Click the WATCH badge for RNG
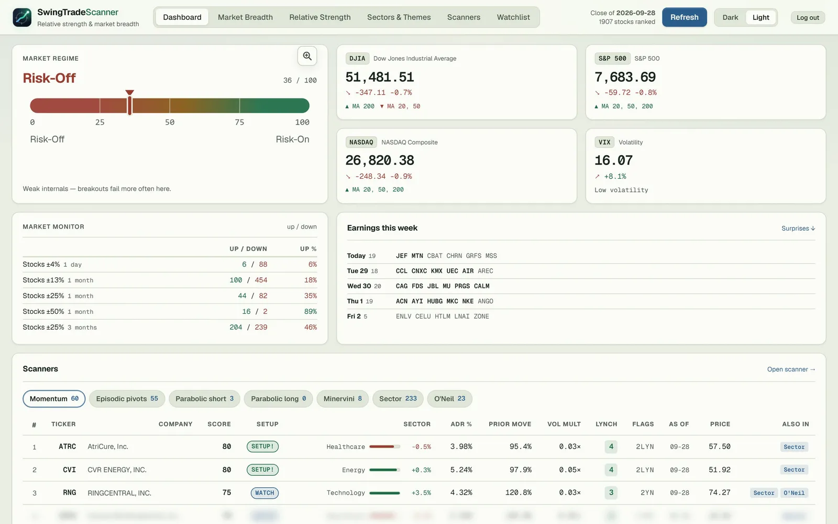The width and height of the screenshot is (838, 524). coord(264,493)
